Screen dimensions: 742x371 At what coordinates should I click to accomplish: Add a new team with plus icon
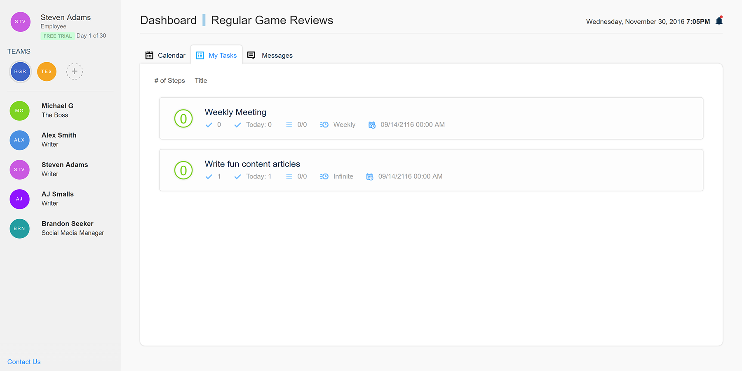click(x=75, y=71)
